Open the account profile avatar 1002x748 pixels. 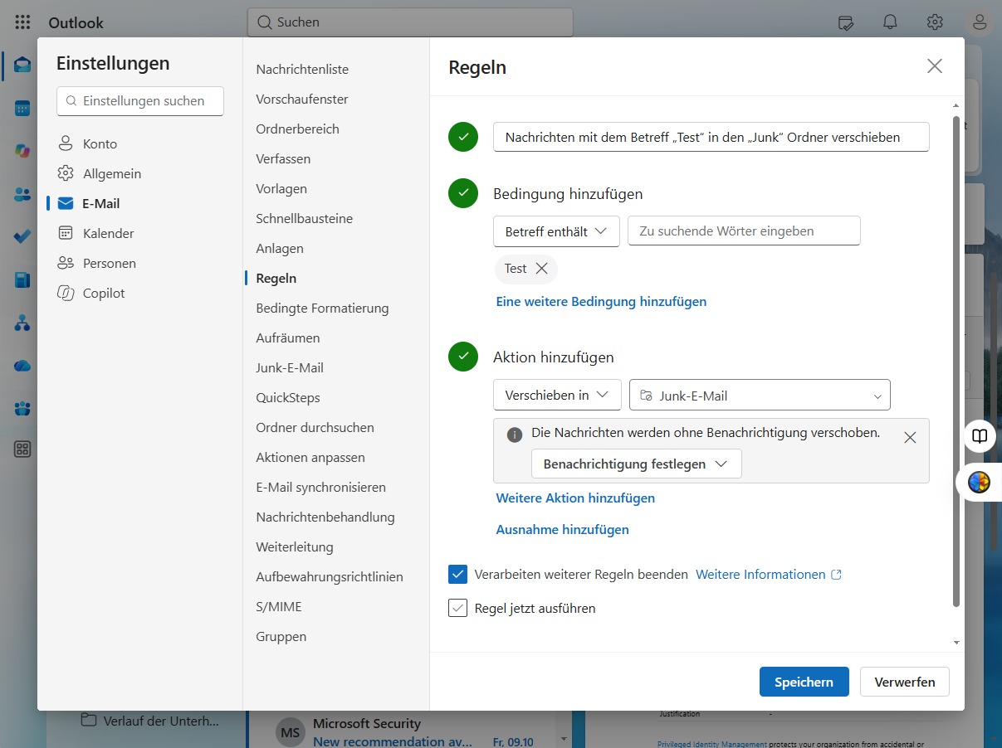click(x=980, y=22)
